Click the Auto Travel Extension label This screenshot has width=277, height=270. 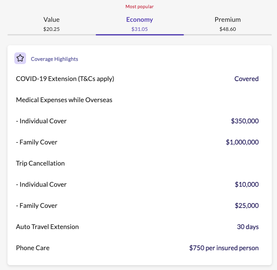[x=47, y=227]
